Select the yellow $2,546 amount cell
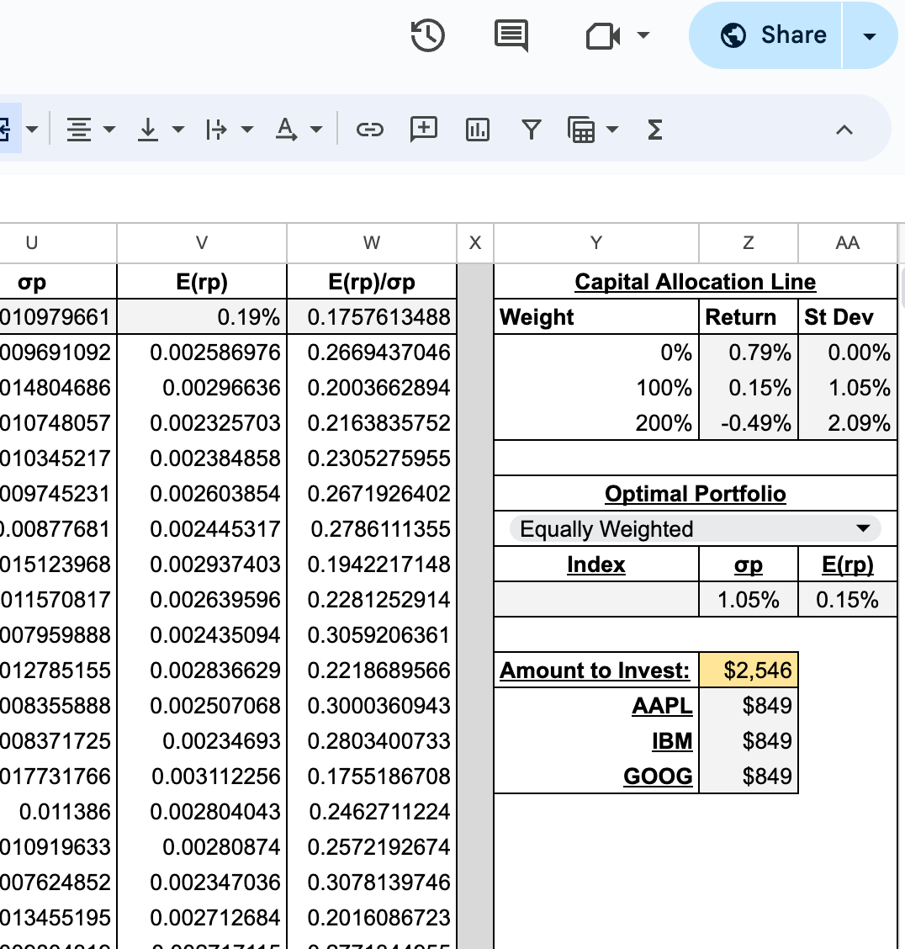This screenshot has width=905, height=949. (x=748, y=671)
